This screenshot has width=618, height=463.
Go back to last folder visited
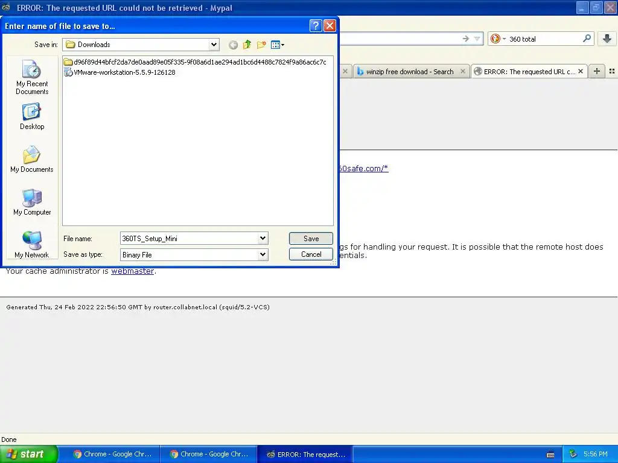pyautogui.click(x=234, y=45)
